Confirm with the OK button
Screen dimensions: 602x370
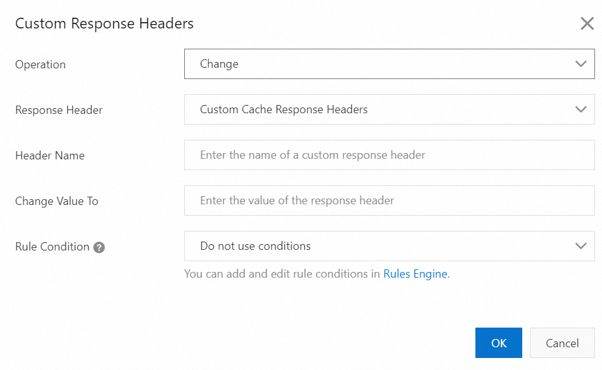498,343
